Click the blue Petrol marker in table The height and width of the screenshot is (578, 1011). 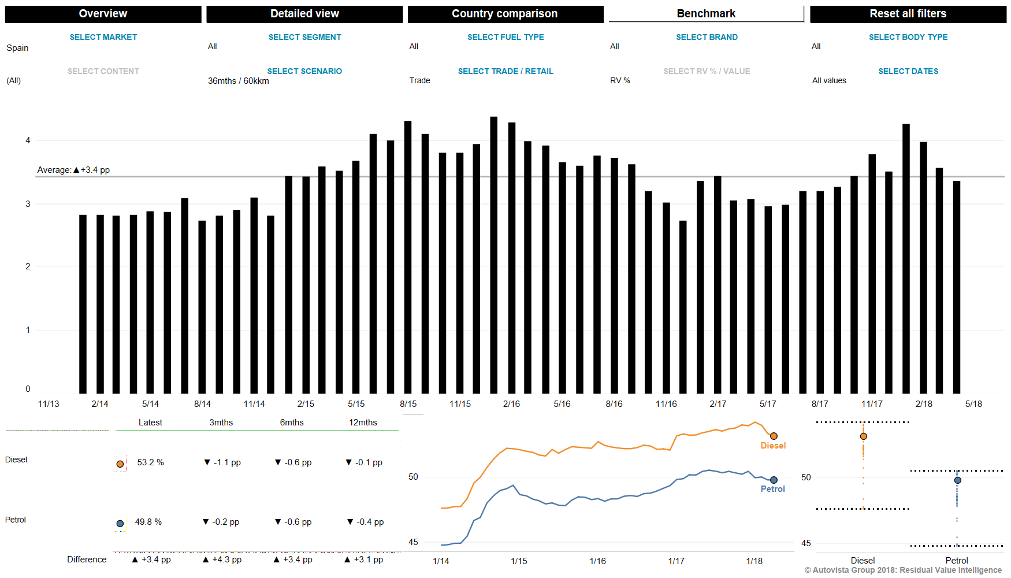coord(120,524)
